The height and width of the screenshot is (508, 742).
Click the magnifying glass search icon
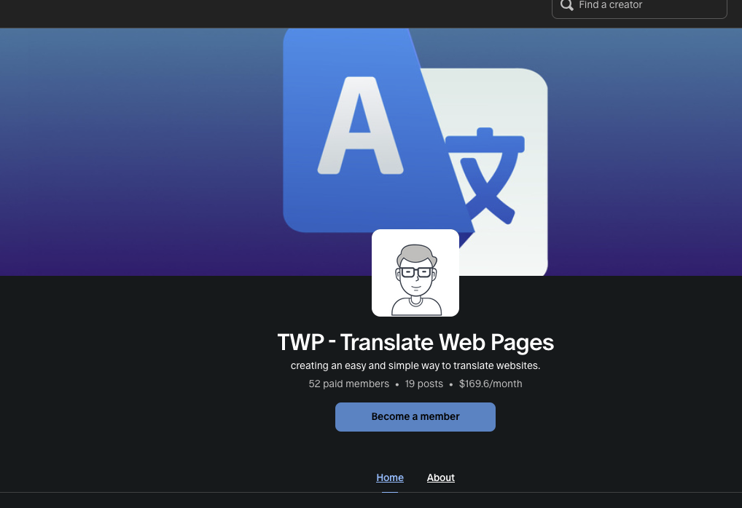point(567,6)
